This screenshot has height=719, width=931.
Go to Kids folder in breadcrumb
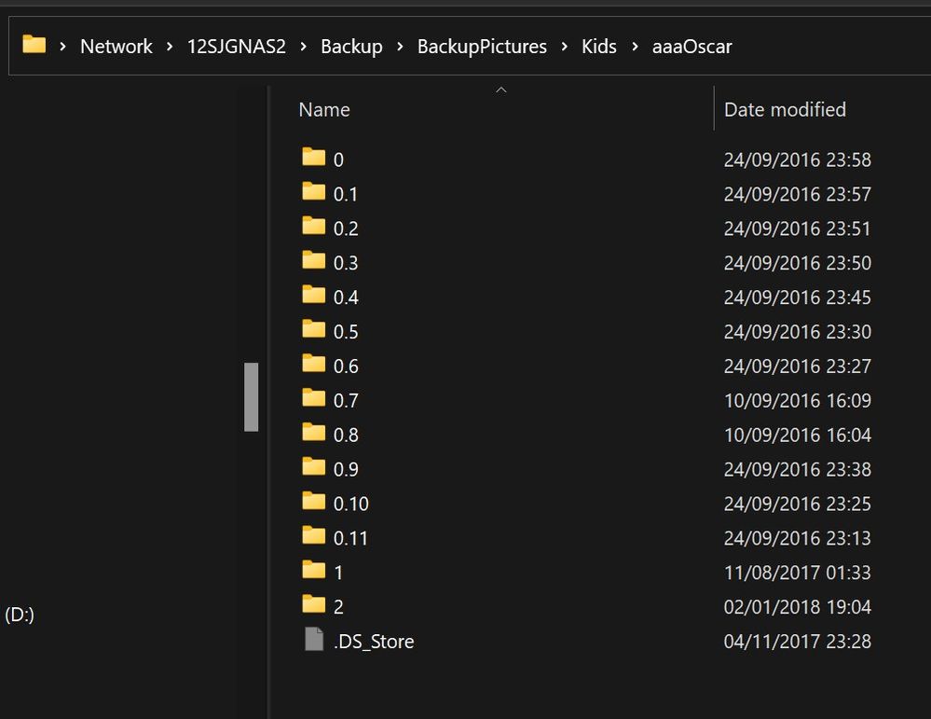pyautogui.click(x=599, y=46)
